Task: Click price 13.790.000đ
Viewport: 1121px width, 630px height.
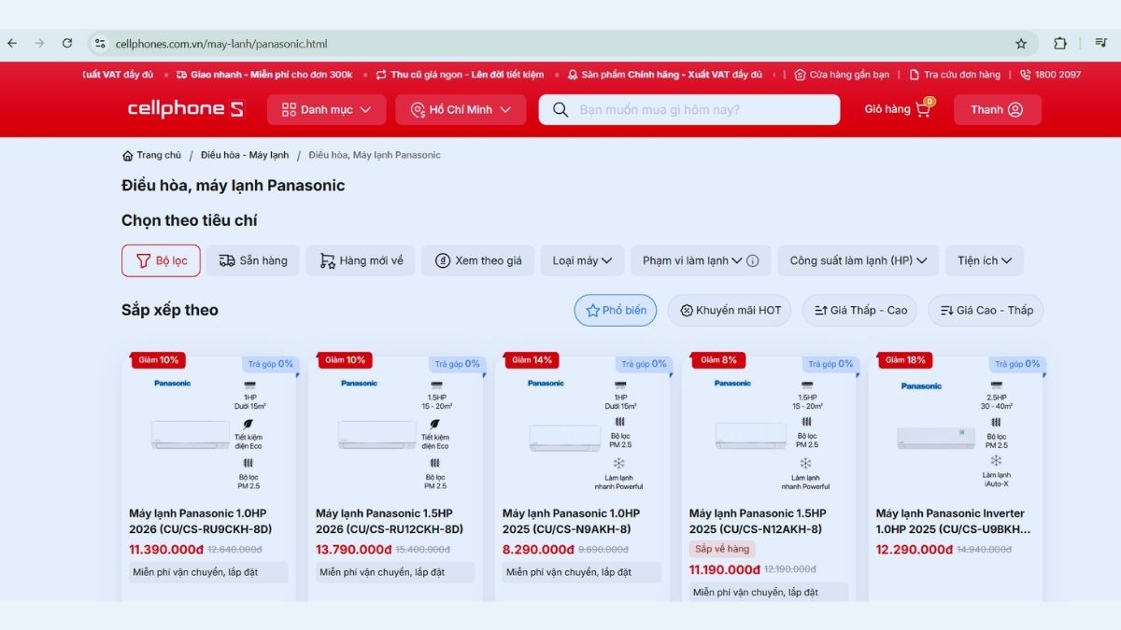Action: tap(353, 550)
